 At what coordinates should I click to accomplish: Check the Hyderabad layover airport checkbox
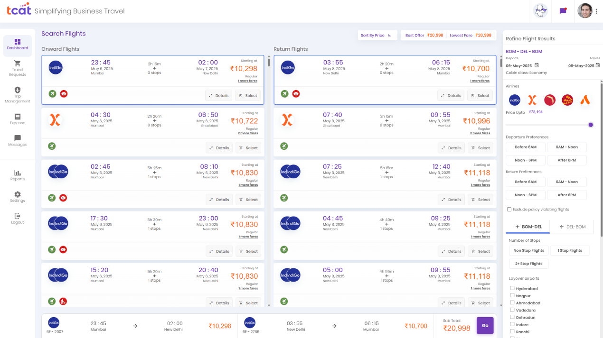[x=511, y=288]
